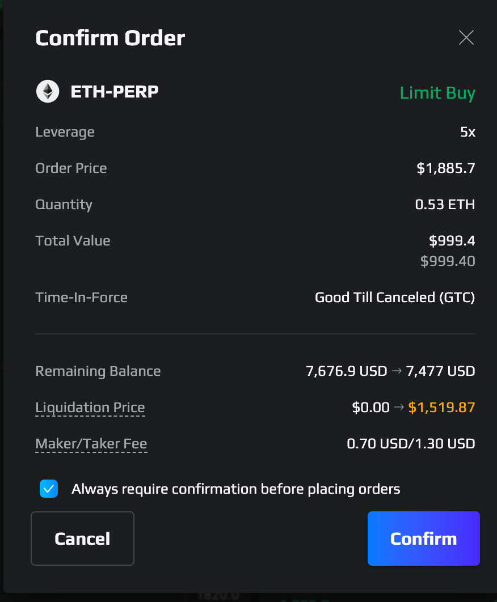Viewport: 497px width, 602px height.
Task: Click the arrow icon in Remaining Balance row
Action: click(x=397, y=371)
